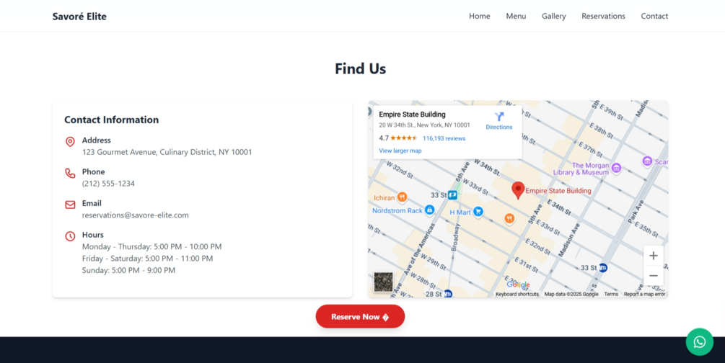Click the address location pin icon
The image size is (725, 363).
[x=70, y=141]
